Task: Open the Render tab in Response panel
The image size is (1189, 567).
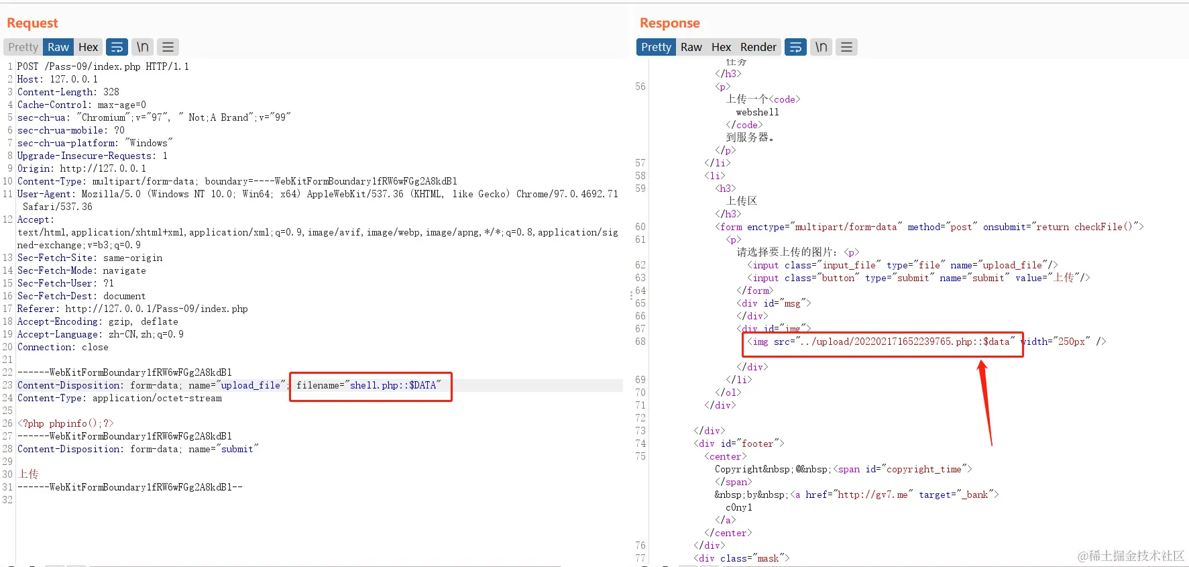Action: [758, 47]
